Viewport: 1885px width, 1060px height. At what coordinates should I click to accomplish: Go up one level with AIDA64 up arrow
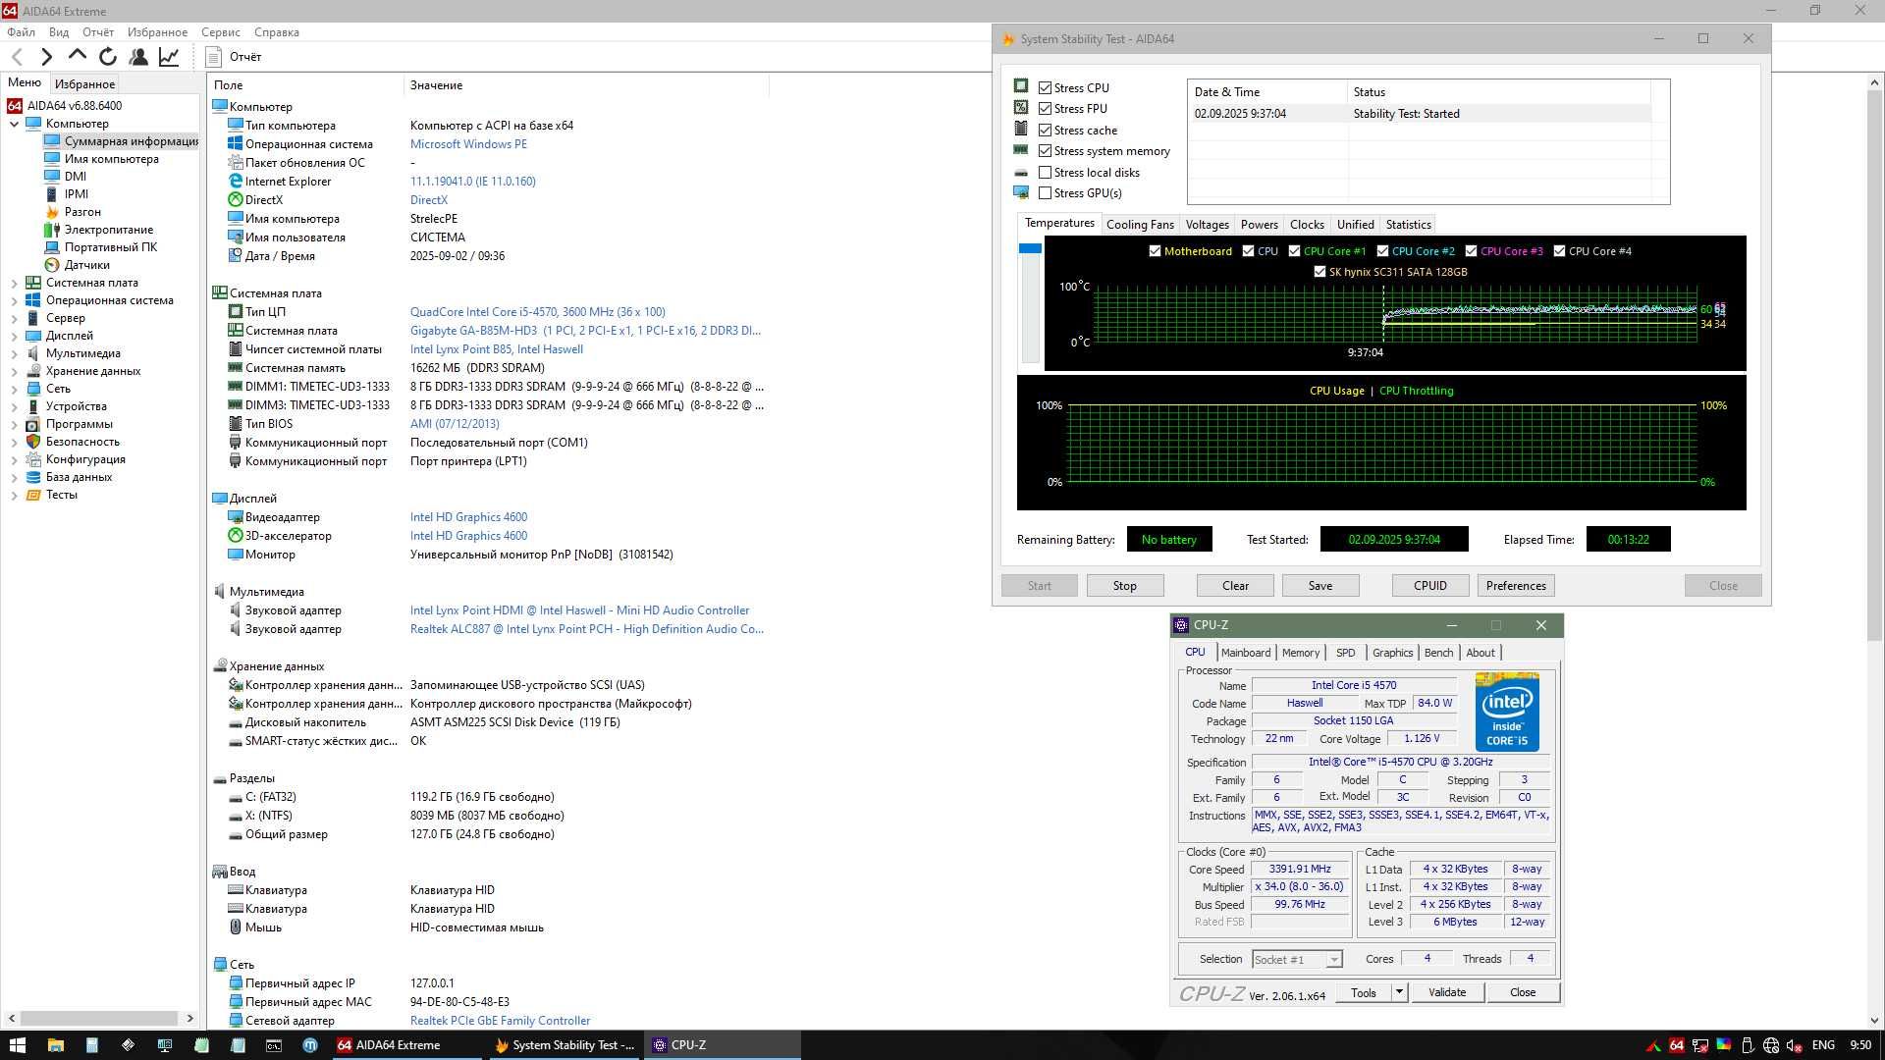point(77,56)
